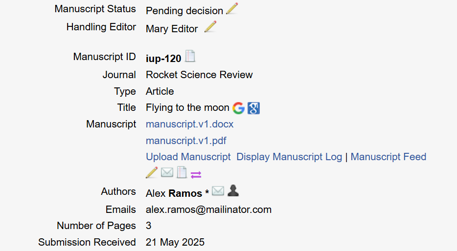
Task: Click document icon in manuscript actions row
Action: (x=182, y=173)
